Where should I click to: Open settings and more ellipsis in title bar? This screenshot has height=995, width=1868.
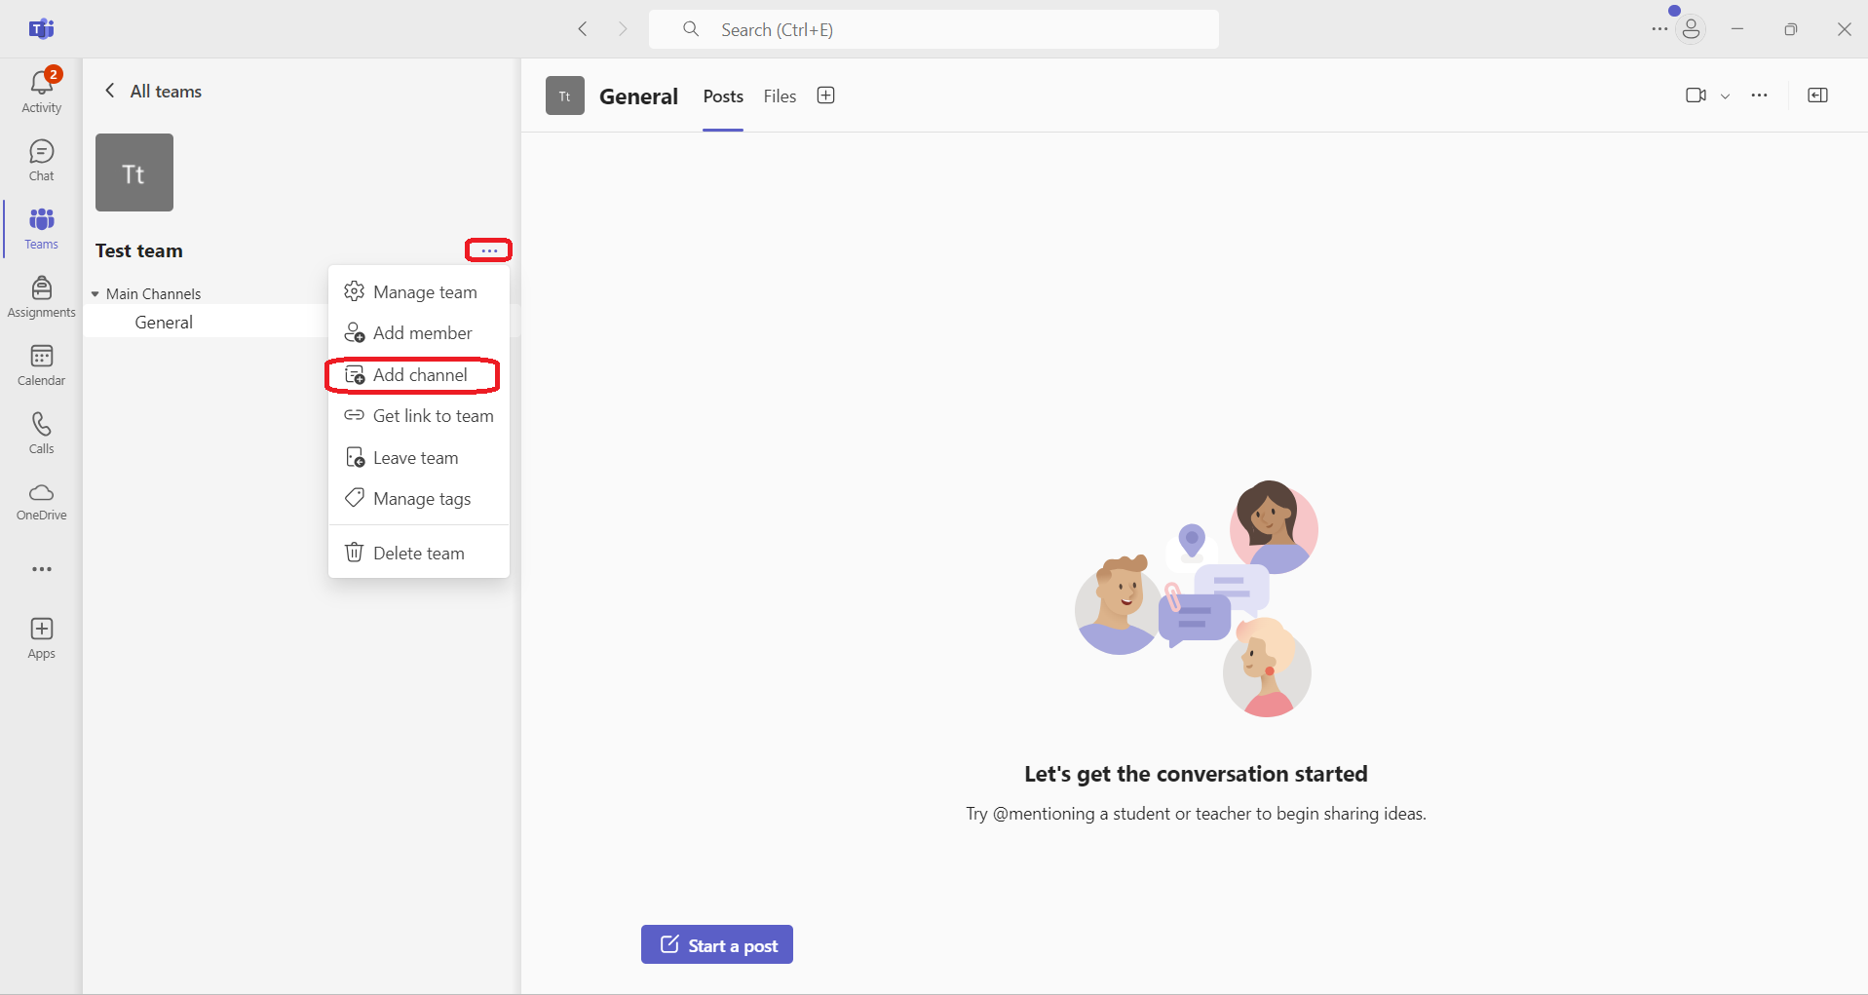[x=1659, y=29]
